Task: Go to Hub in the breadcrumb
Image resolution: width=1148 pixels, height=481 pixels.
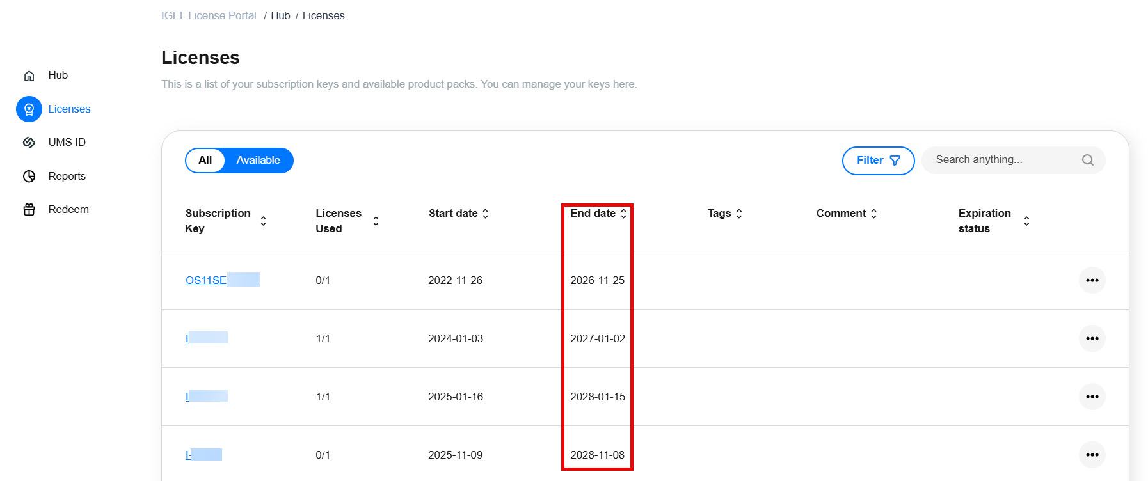Action: coord(280,16)
